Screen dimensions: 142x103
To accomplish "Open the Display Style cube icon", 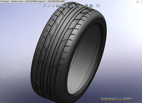I will (73, 6).
